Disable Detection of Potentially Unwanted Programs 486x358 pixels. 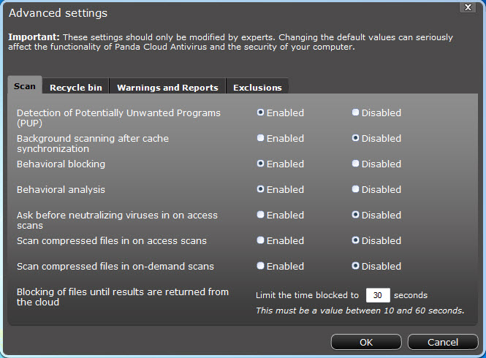click(355, 113)
